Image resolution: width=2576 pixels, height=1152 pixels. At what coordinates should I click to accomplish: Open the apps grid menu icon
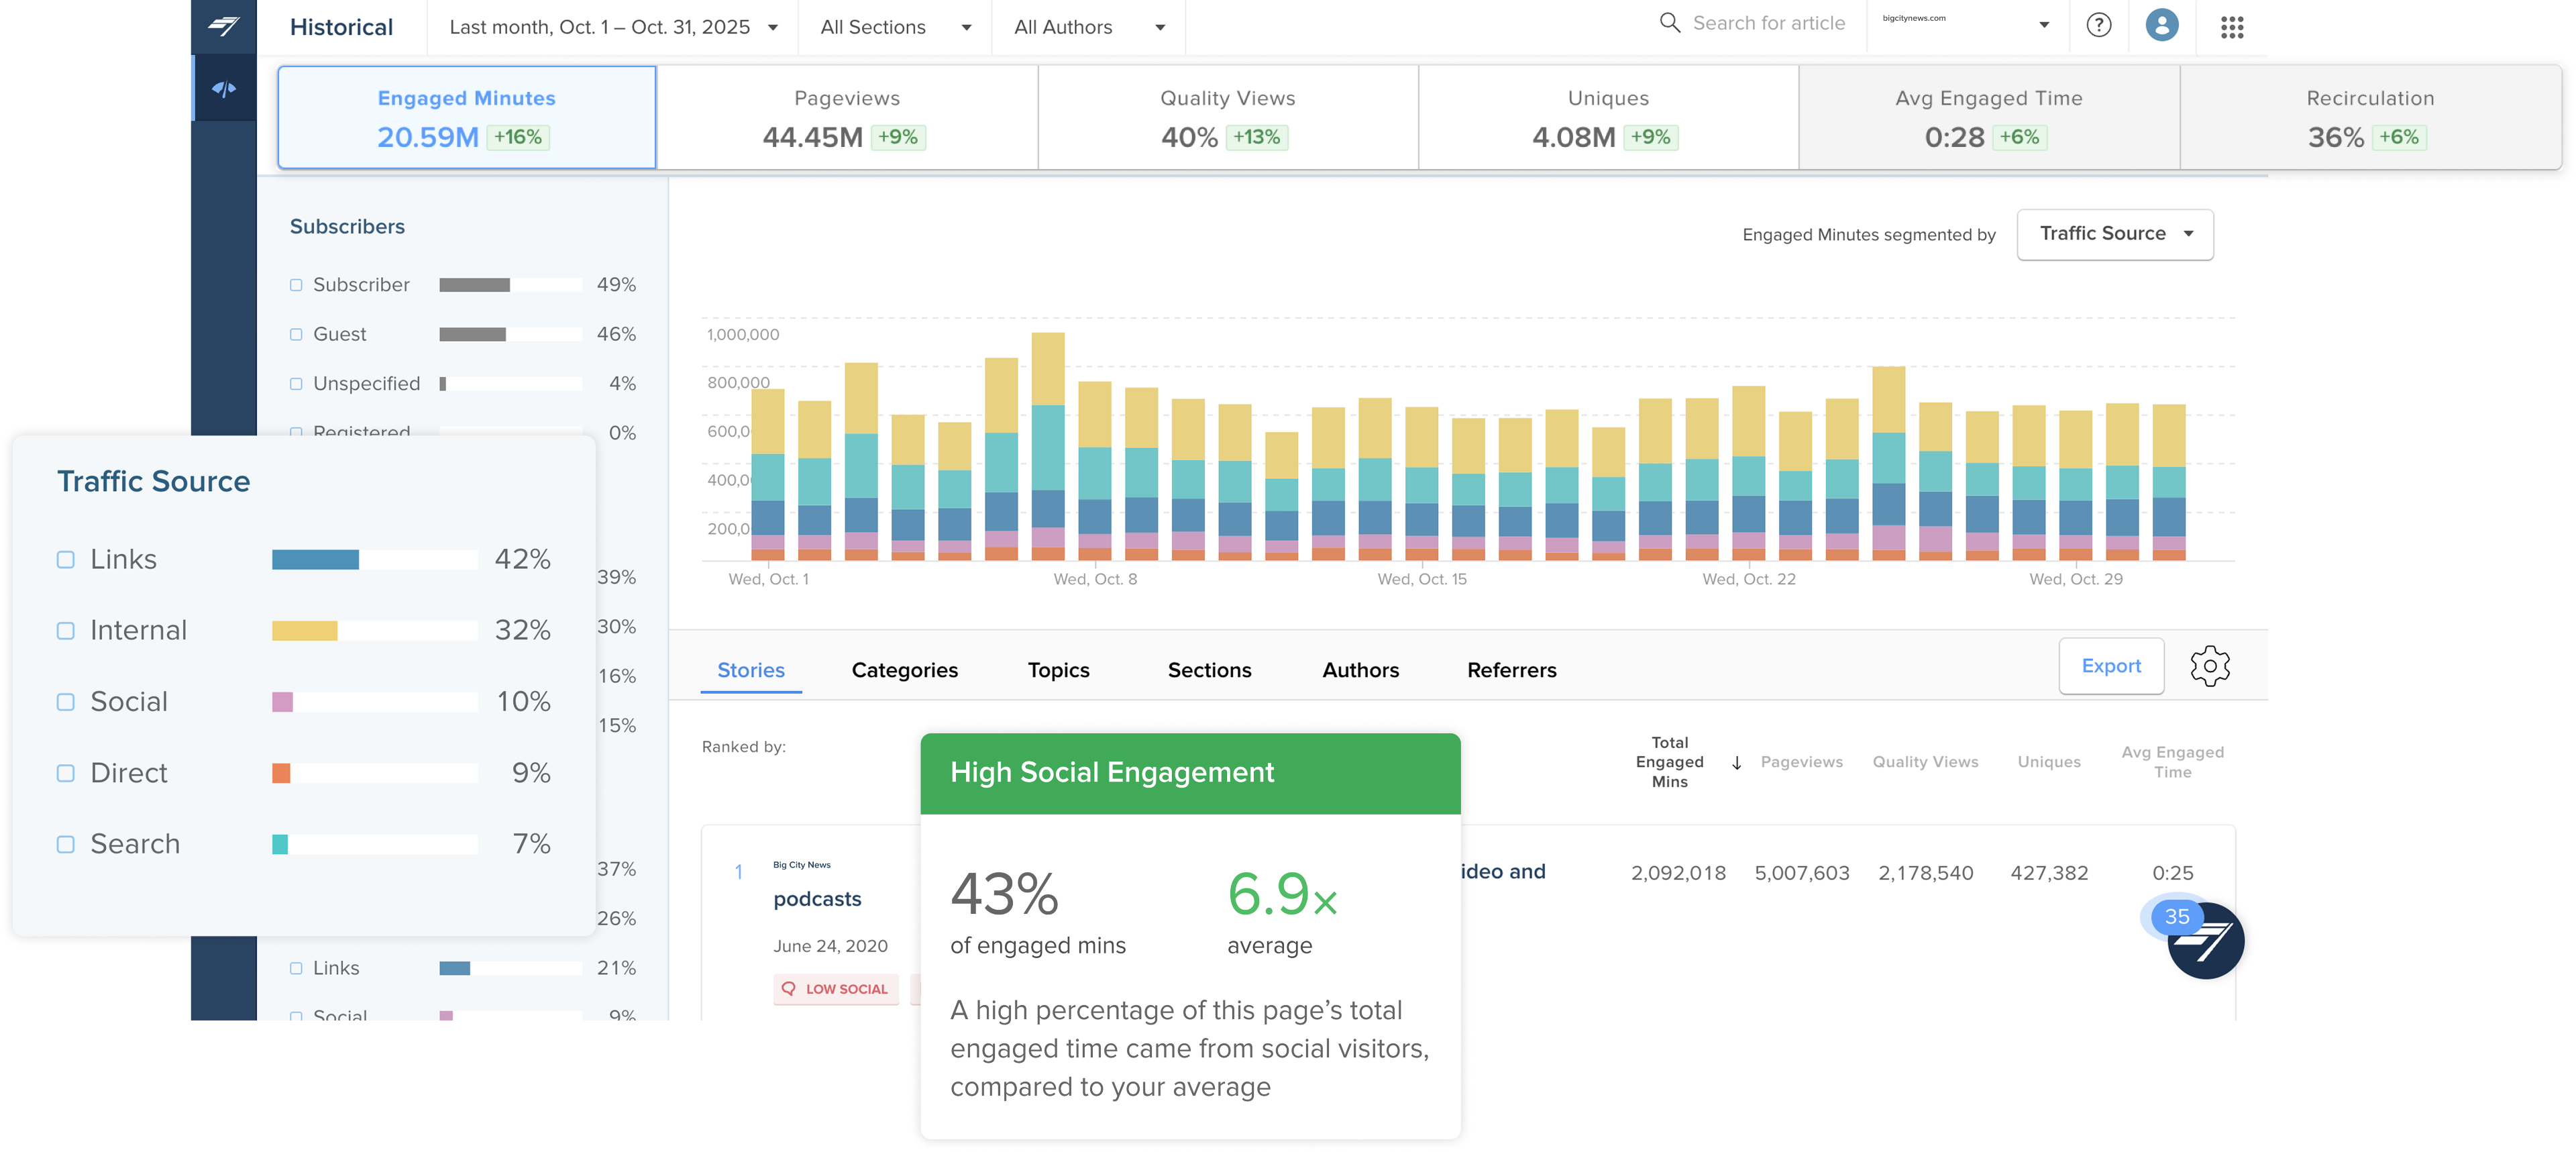click(2232, 27)
